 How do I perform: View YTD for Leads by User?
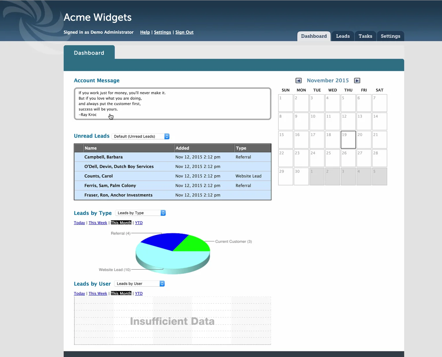click(139, 294)
